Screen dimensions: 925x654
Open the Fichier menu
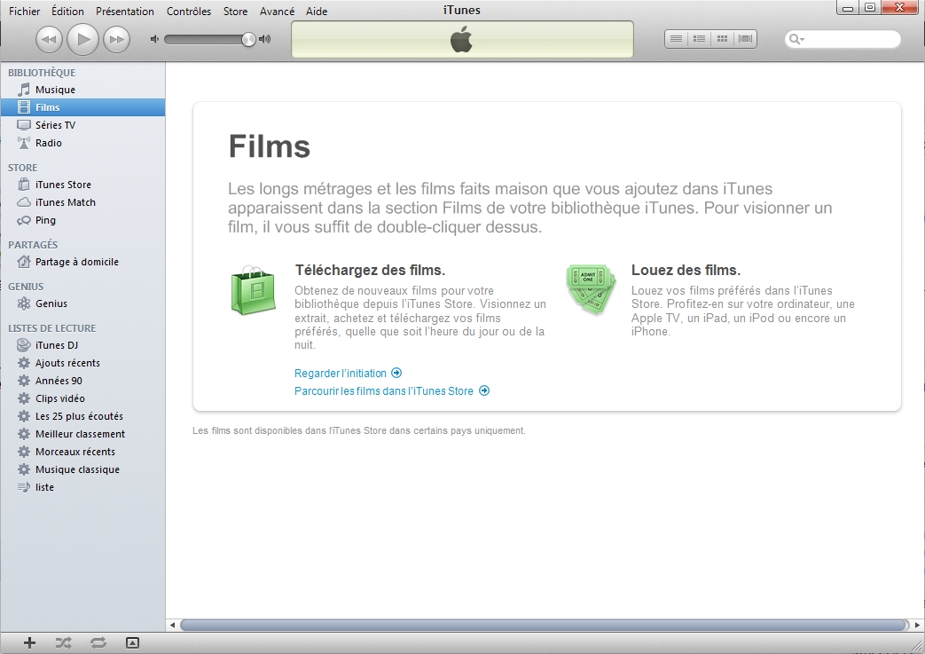tap(24, 12)
